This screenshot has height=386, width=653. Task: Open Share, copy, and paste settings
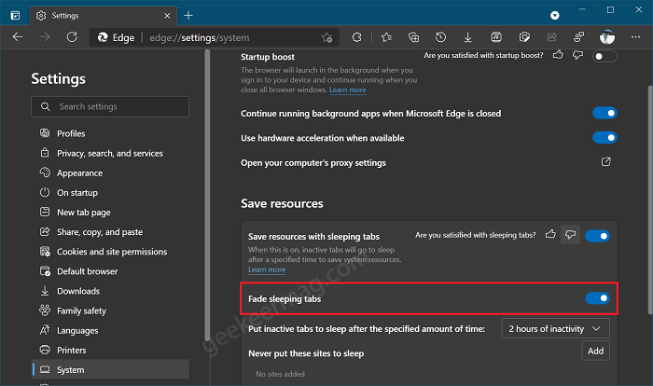tap(110, 232)
